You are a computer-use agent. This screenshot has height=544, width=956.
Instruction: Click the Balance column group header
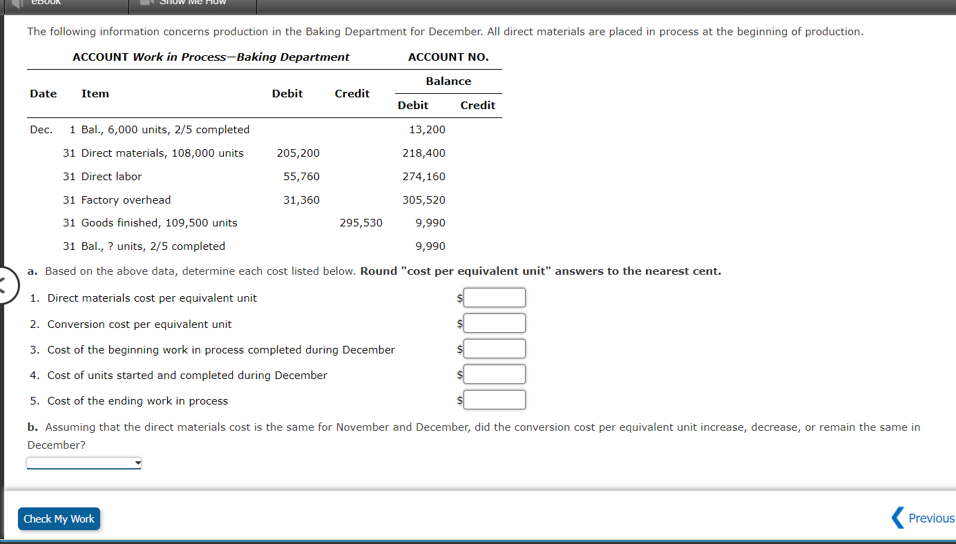coord(448,81)
